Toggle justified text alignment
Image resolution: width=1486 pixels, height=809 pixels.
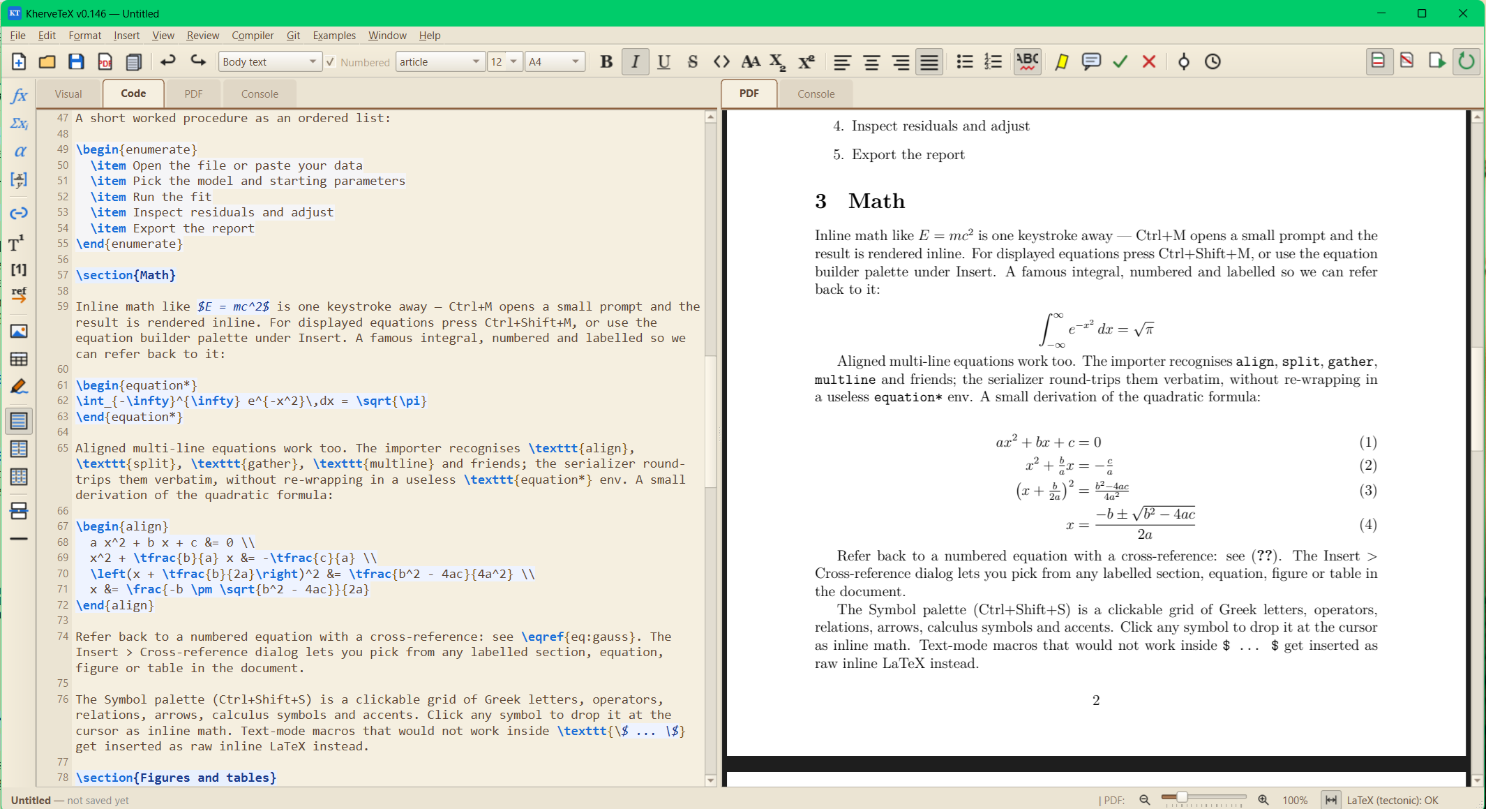929,62
